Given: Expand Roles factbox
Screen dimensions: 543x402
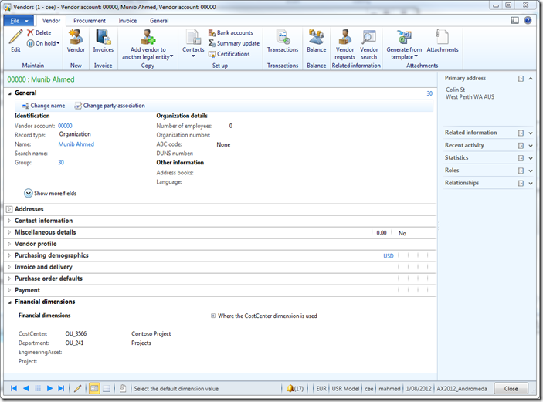Looking at the screenshot, I should pyautogui.click(x=530, y=171).
